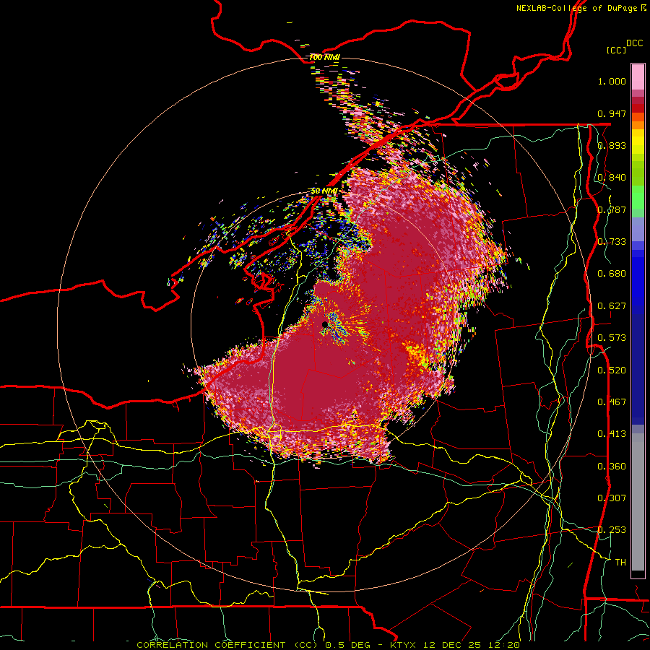Image resolution: width=650 pixels, height=650 pixels.
Task: Click the black radar site dot
Action: (325, 324)
